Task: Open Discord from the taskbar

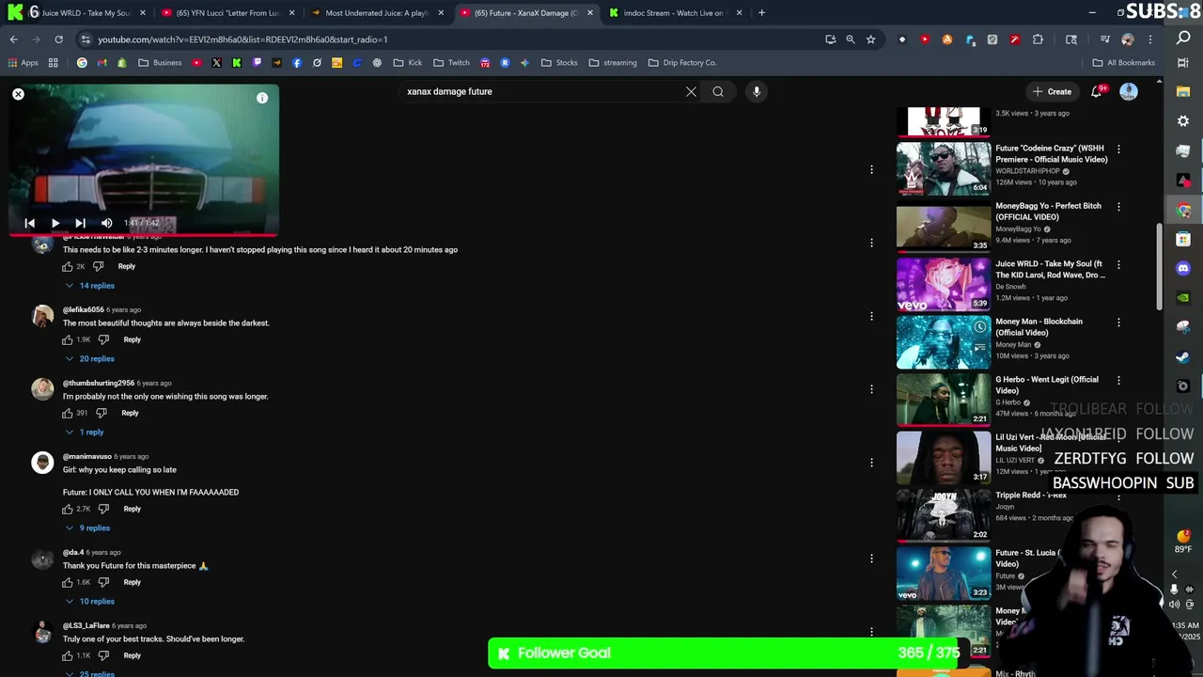Action: 1183,268
